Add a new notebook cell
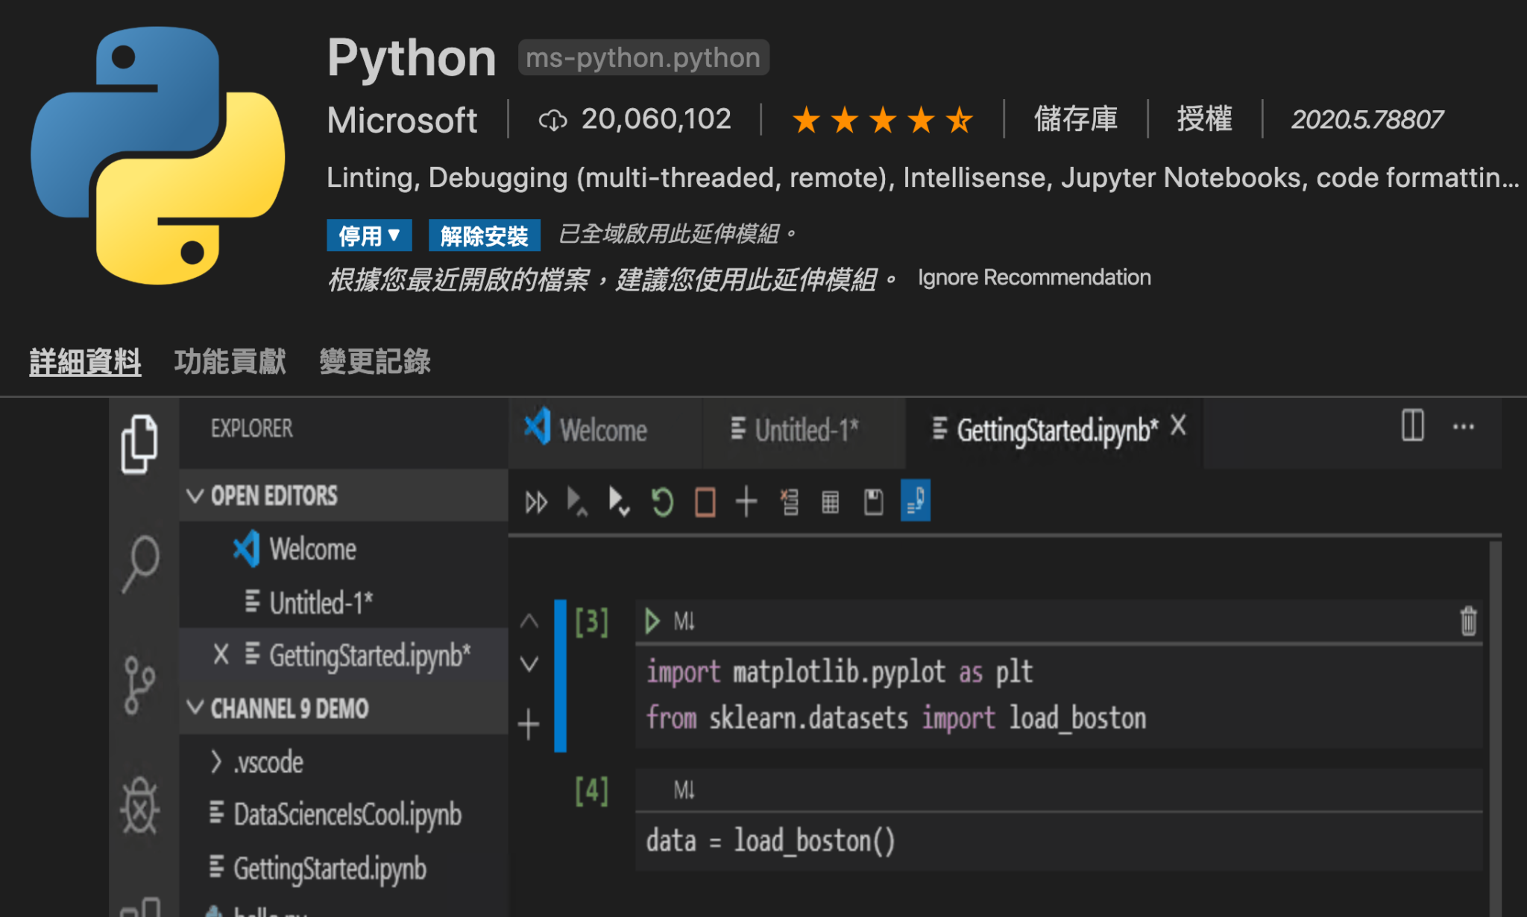1527x917 pixels. (x=746, y=501)
